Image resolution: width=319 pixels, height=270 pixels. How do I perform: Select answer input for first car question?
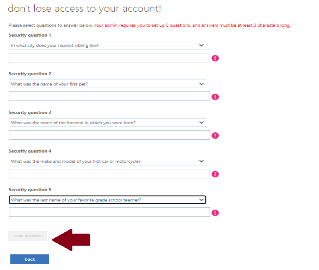pyautogui.click(x=109, y=174)
